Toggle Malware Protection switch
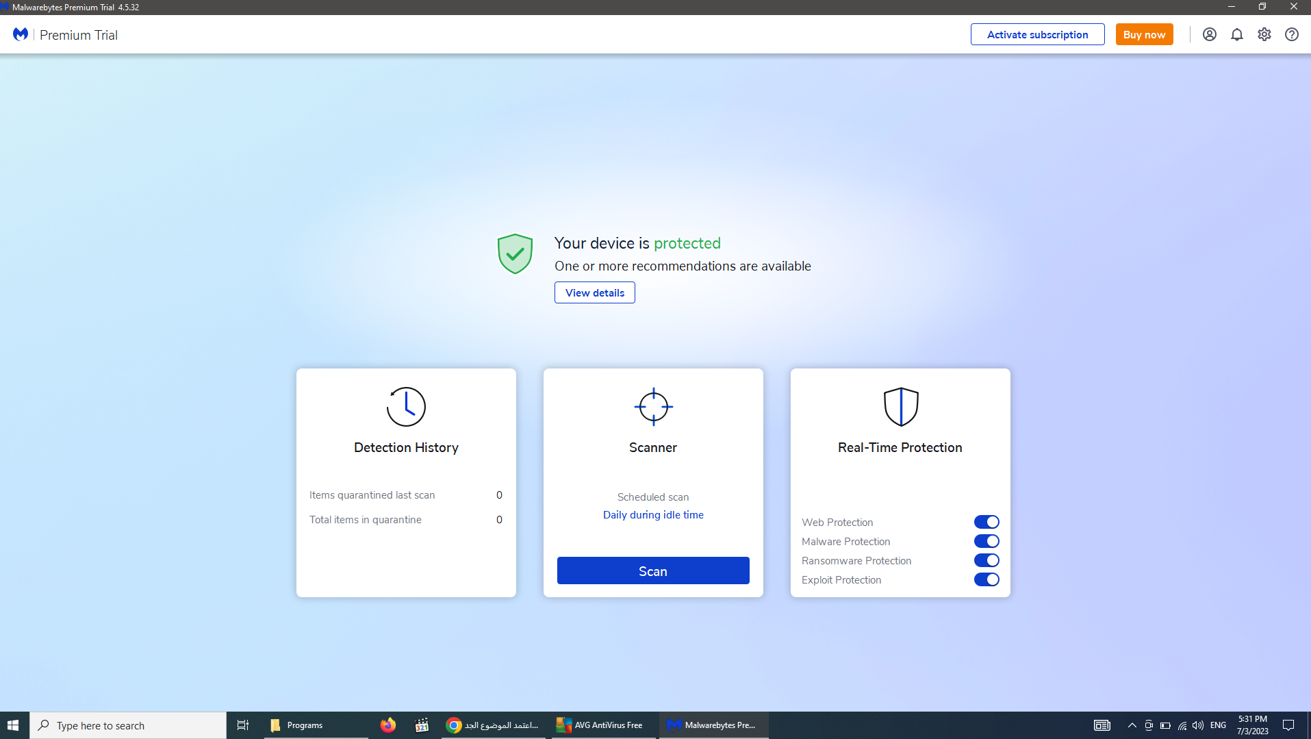The image size is (1311, 739). [x=987, y=541]
